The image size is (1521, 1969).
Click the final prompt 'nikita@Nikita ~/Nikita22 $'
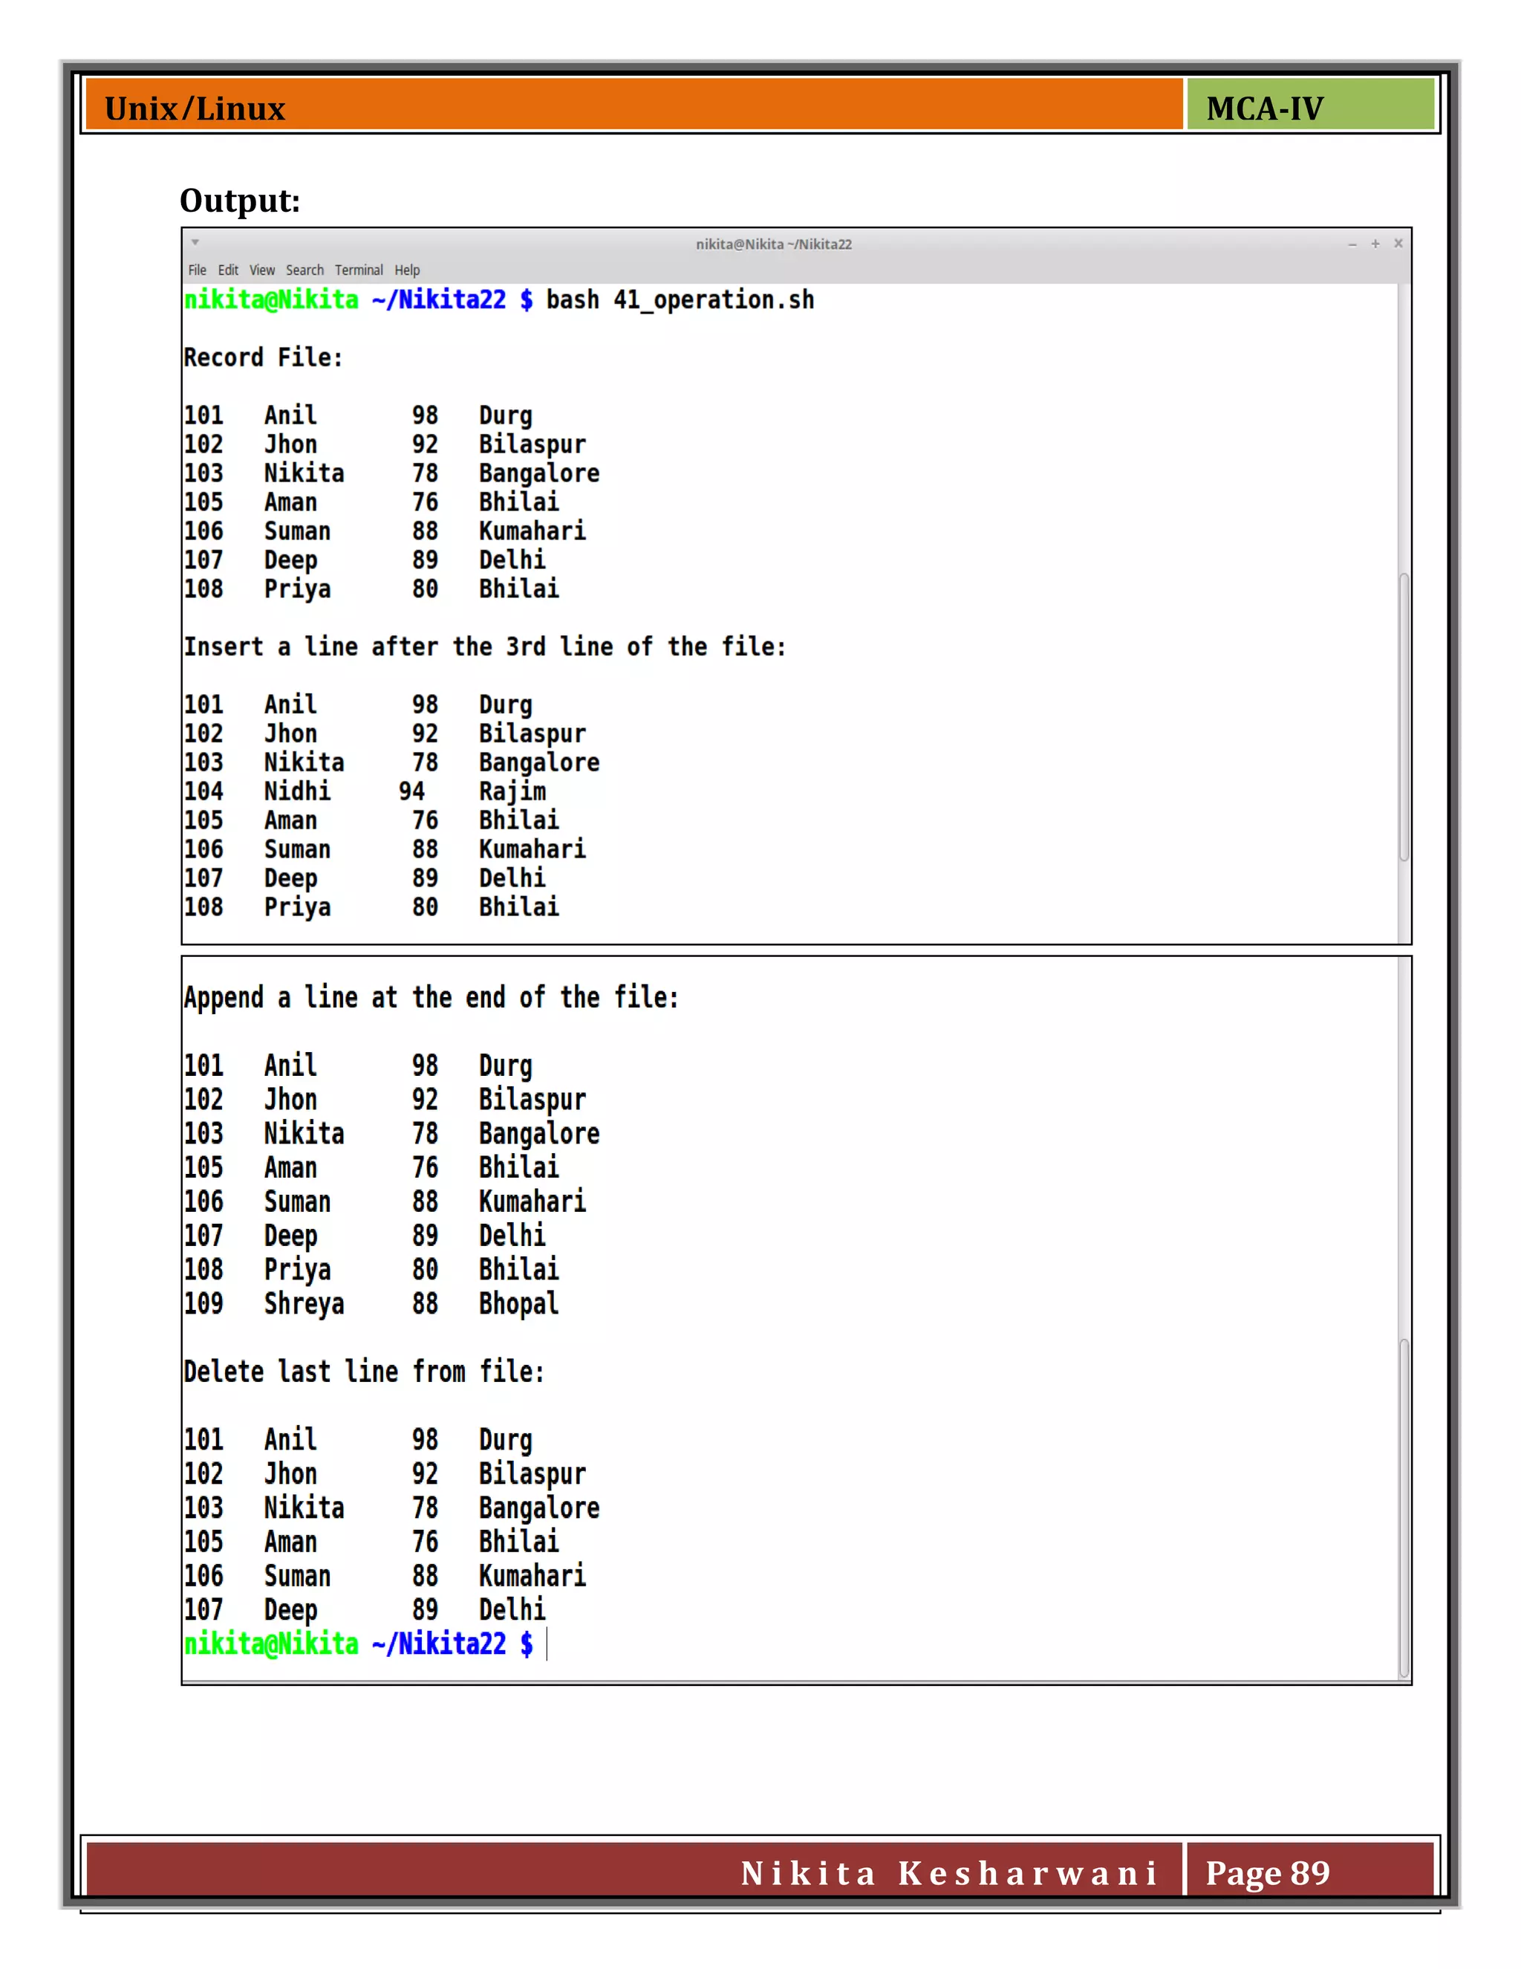pos(359,1644)
